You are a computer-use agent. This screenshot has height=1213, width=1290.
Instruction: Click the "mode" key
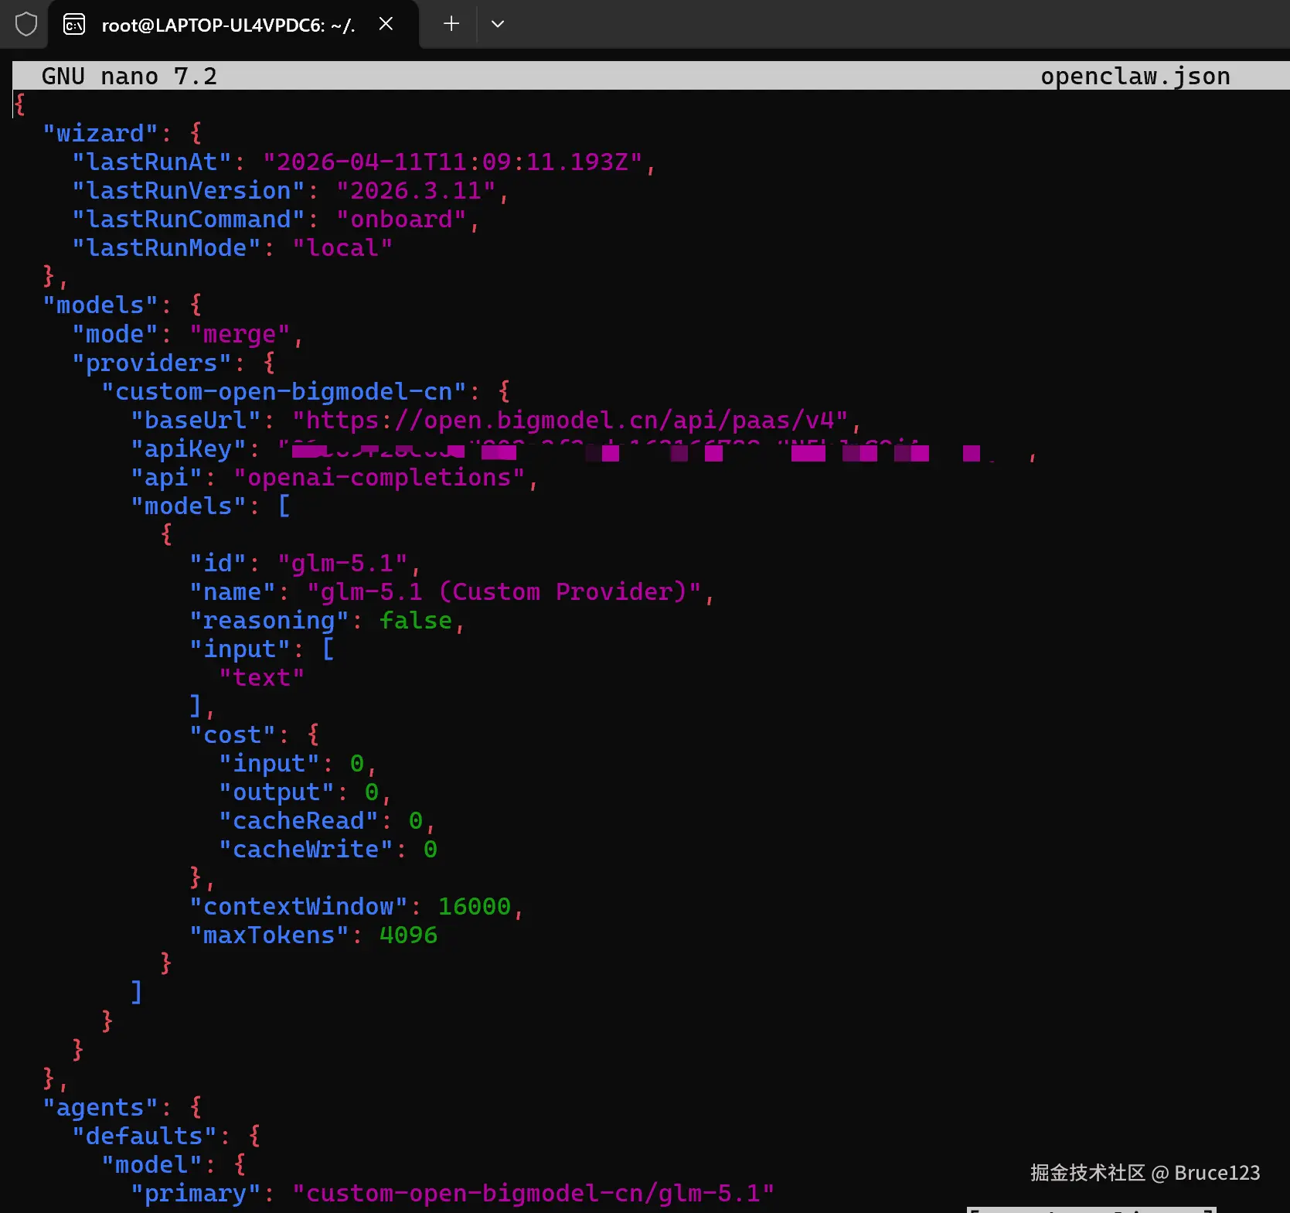pyautogui.click(x=115, y=334)
